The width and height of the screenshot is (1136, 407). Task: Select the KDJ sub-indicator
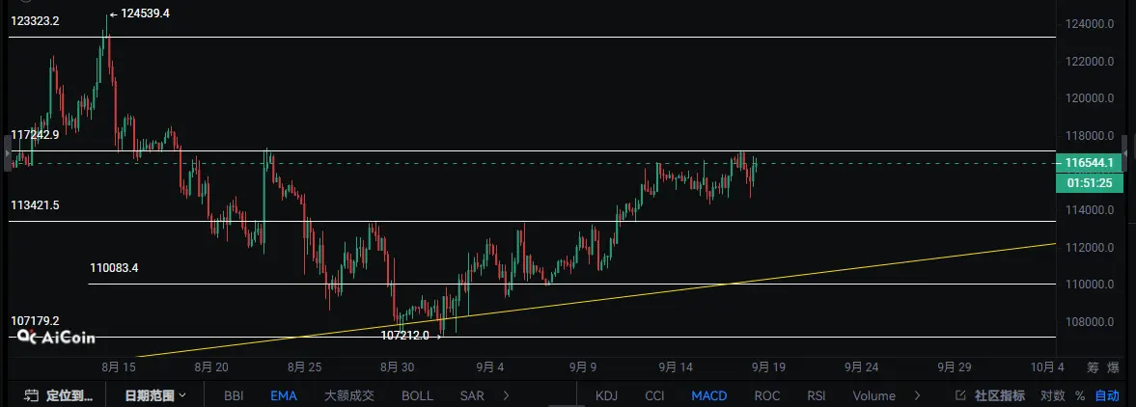607,396
